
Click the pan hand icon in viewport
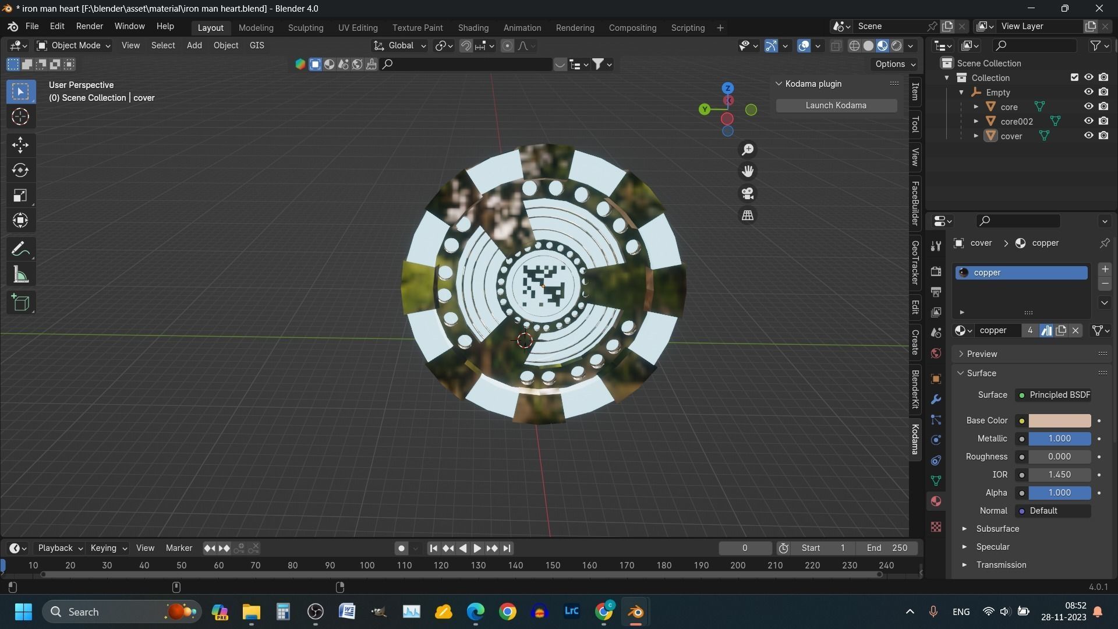[x=748, y=171]
